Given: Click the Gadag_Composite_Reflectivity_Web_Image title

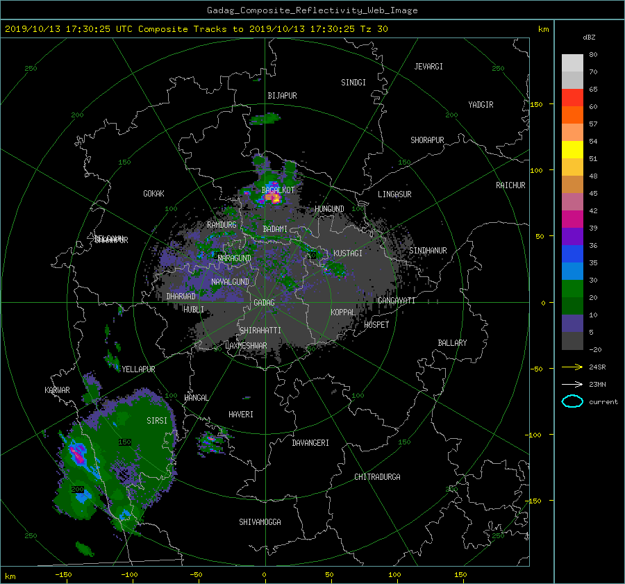Looking at the screenshot, I should [x=312, y=10].
